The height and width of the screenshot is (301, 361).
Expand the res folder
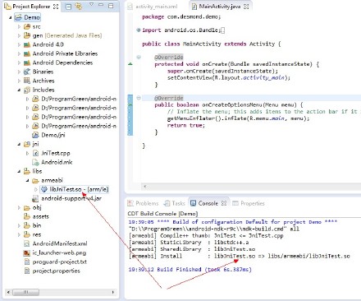[19, 234]
